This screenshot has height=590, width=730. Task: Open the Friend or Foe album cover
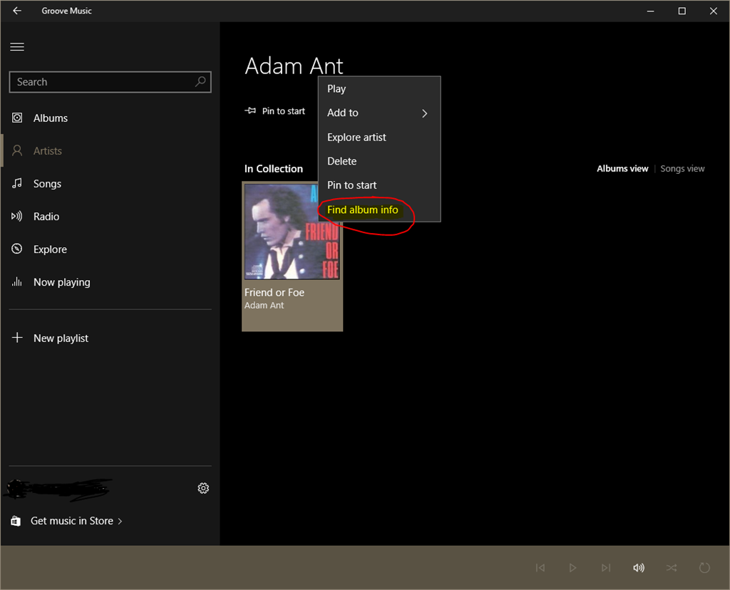pos(292,232)
